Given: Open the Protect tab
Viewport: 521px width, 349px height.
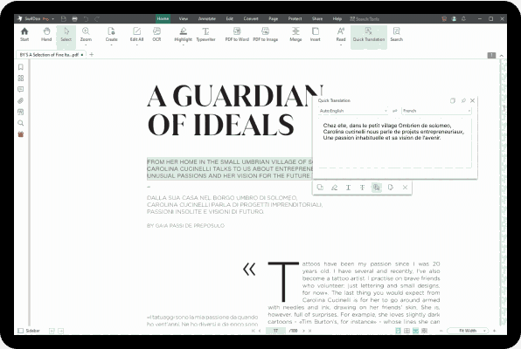Looking at the screenshot, I should (x=295, y=19).
